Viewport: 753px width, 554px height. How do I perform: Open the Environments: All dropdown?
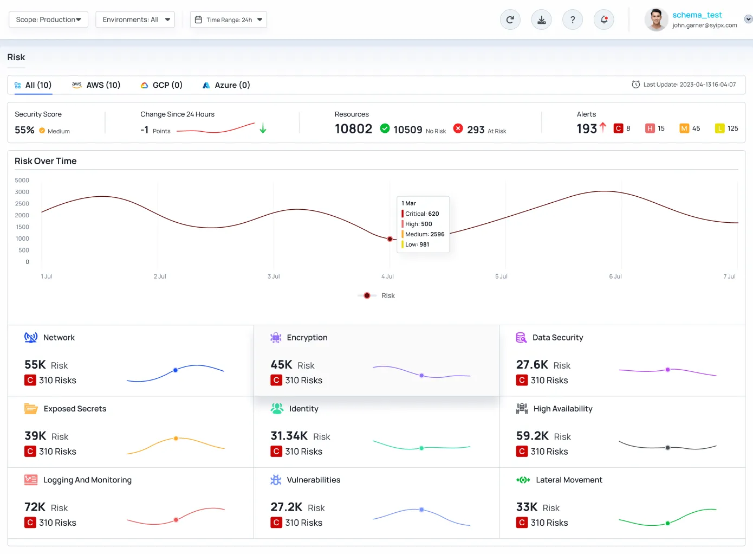click(x=135, y=20)
